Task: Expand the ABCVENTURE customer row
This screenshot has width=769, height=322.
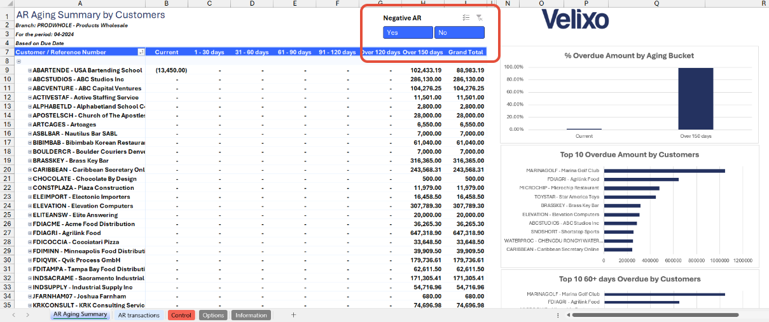Action: coord(30,88)
